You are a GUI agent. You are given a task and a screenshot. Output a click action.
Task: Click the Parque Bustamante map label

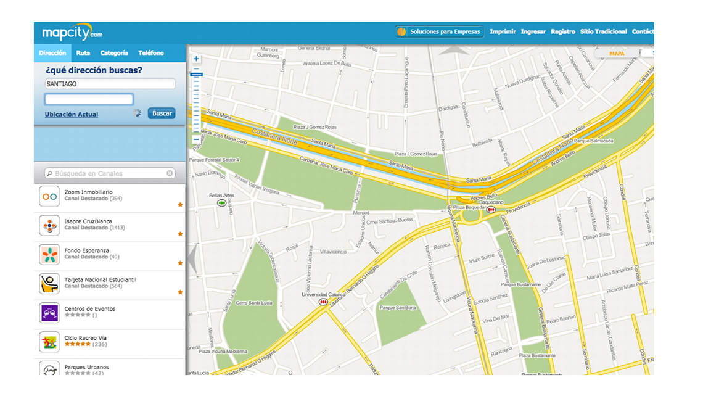coord(520,284)
